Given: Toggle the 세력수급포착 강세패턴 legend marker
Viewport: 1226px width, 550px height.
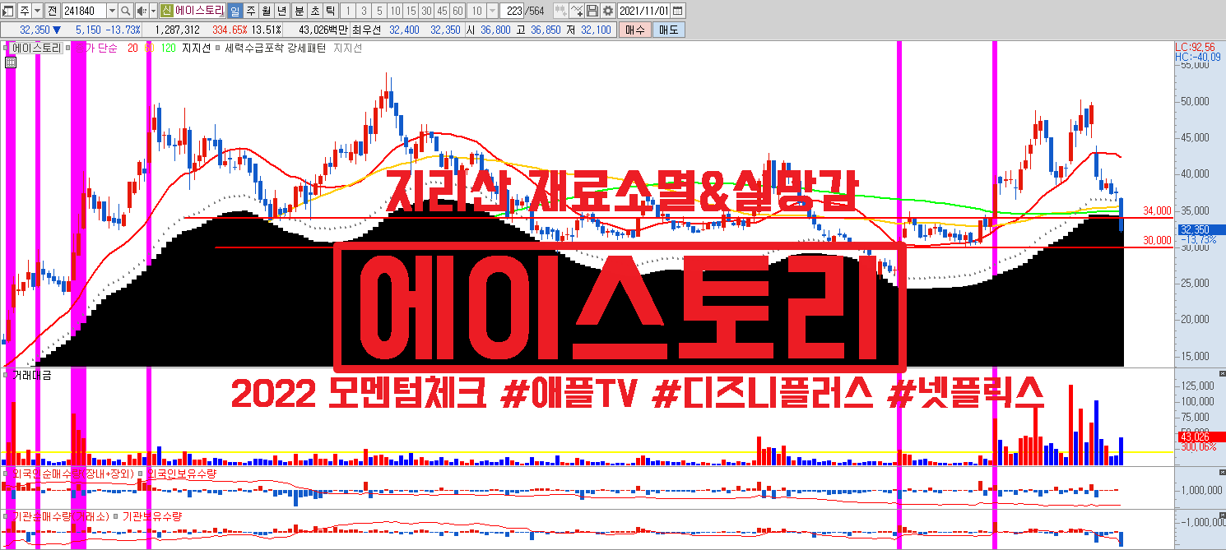Looking at the screenshot, I should click(x=217, y=48).
